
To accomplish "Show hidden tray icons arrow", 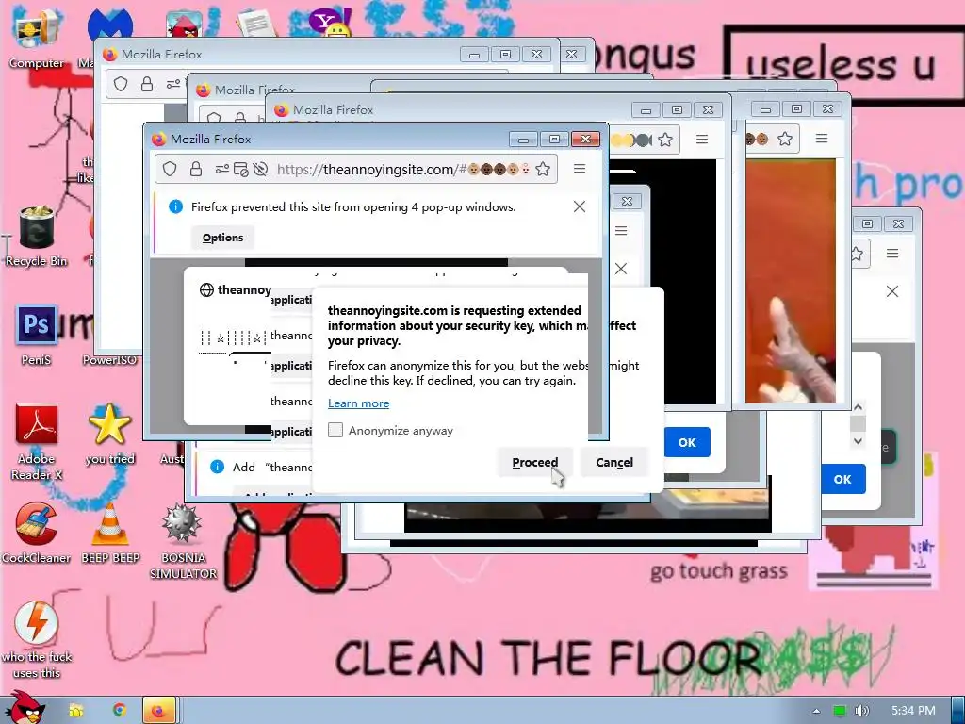I will point(816,711).
